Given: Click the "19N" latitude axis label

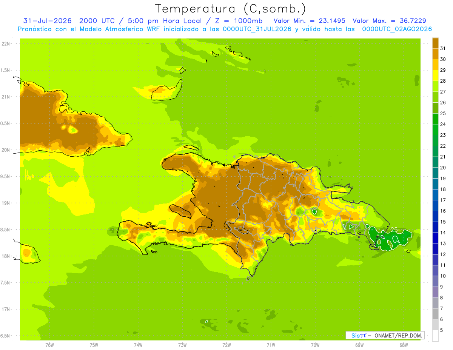Looking at the screenshot, I should [6, 203].
